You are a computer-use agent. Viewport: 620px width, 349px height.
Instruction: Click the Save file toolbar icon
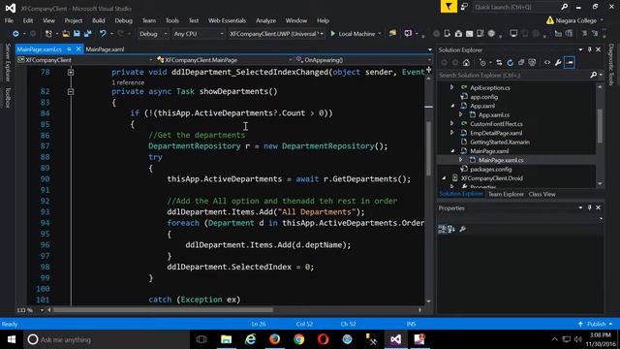(77, 34)
